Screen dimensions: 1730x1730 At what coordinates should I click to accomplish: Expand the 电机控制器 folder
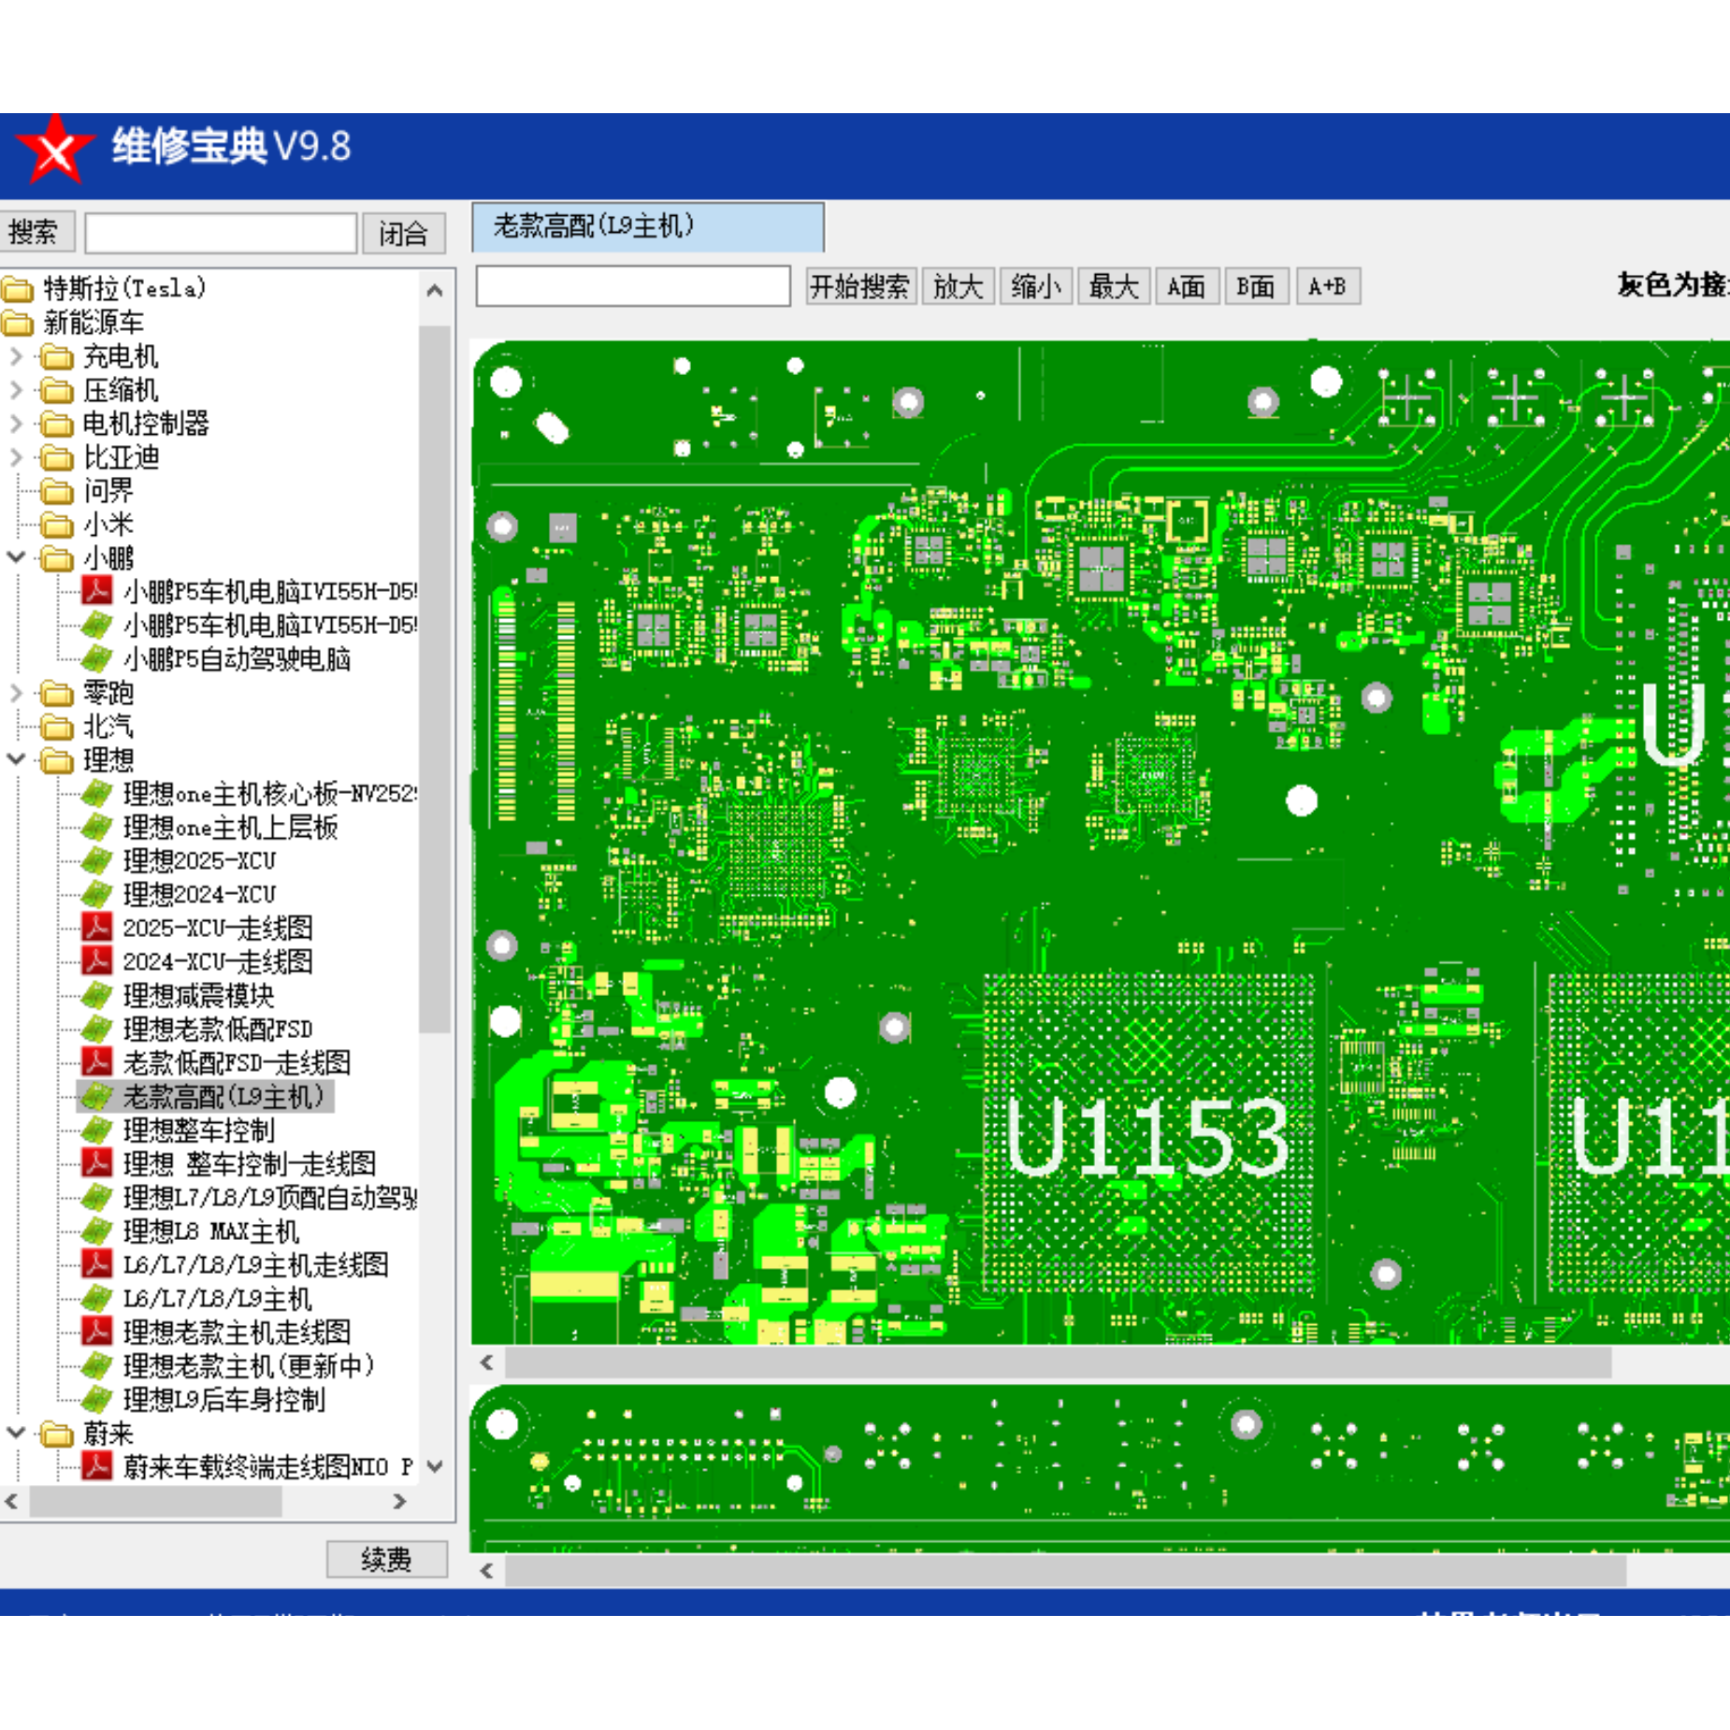16,424
